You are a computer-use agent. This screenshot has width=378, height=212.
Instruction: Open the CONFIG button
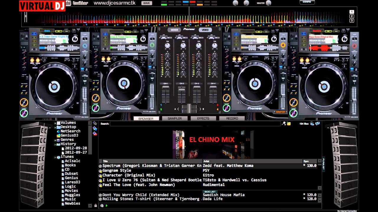point(307,2)
